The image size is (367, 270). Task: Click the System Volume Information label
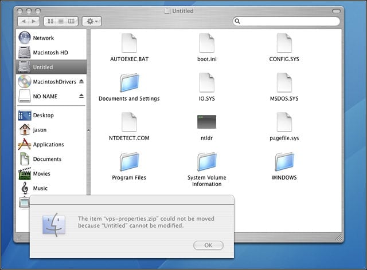(206, 181)
